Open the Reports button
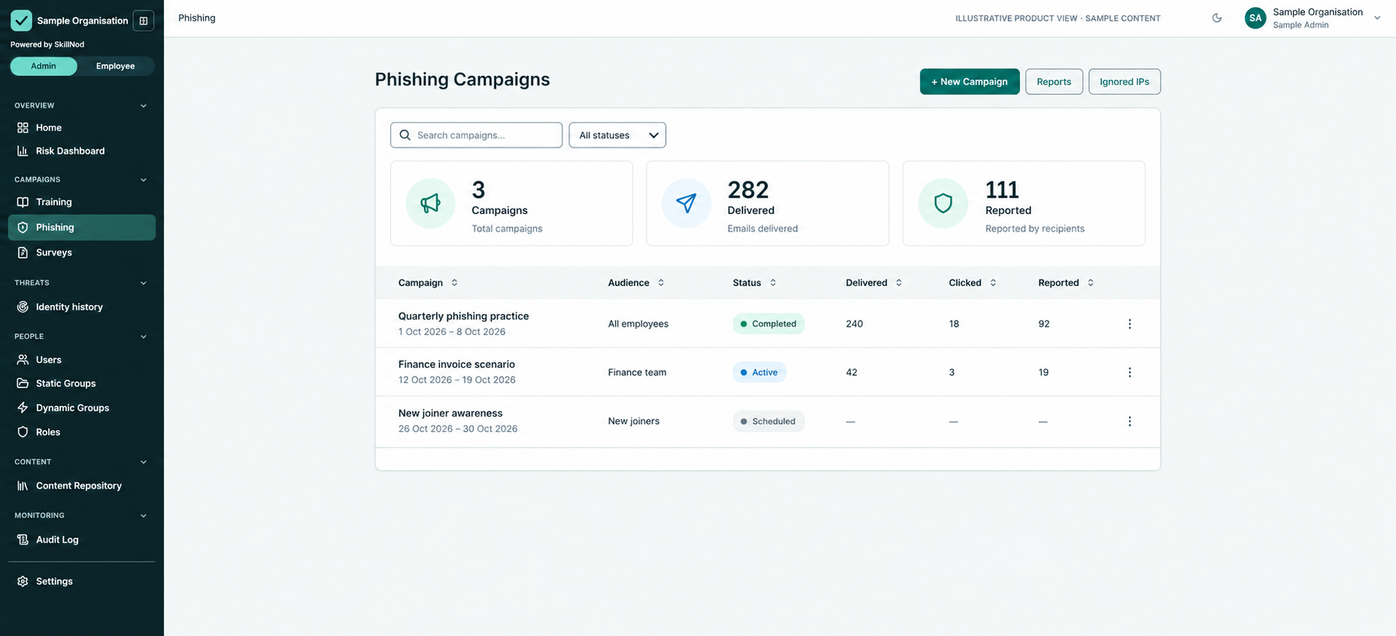Image resolution: width=1396 pixels, height=636 pixels. [1054, 82]
